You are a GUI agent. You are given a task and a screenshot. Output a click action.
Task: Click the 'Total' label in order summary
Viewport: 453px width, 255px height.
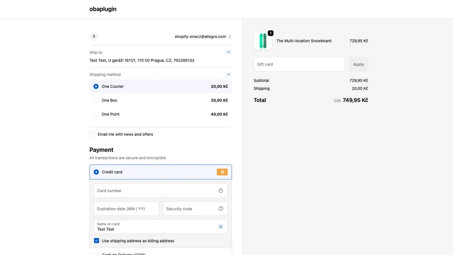(x=260, y=100)
